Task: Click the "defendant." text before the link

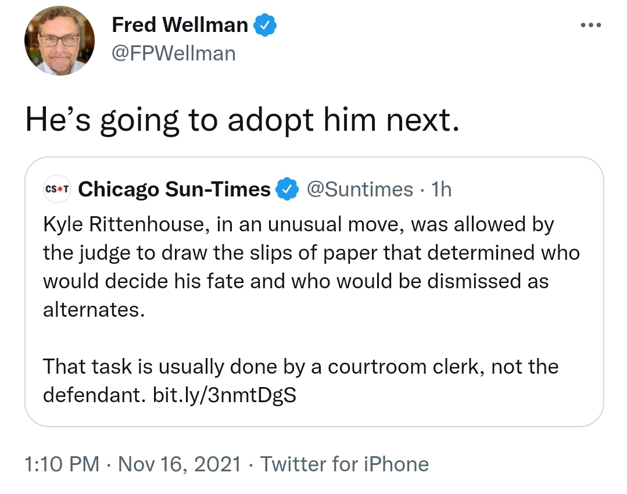Action: point(94,395)
